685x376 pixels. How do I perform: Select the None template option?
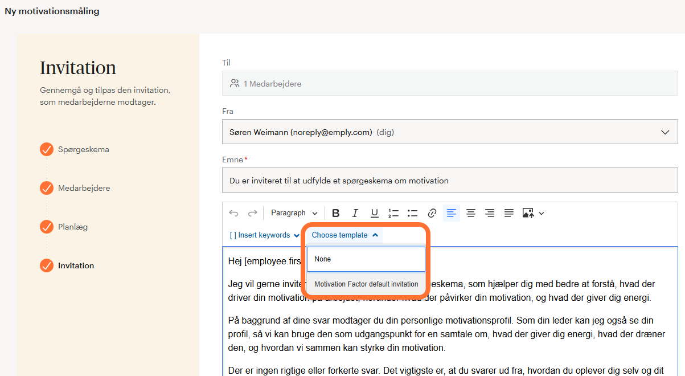366,259
